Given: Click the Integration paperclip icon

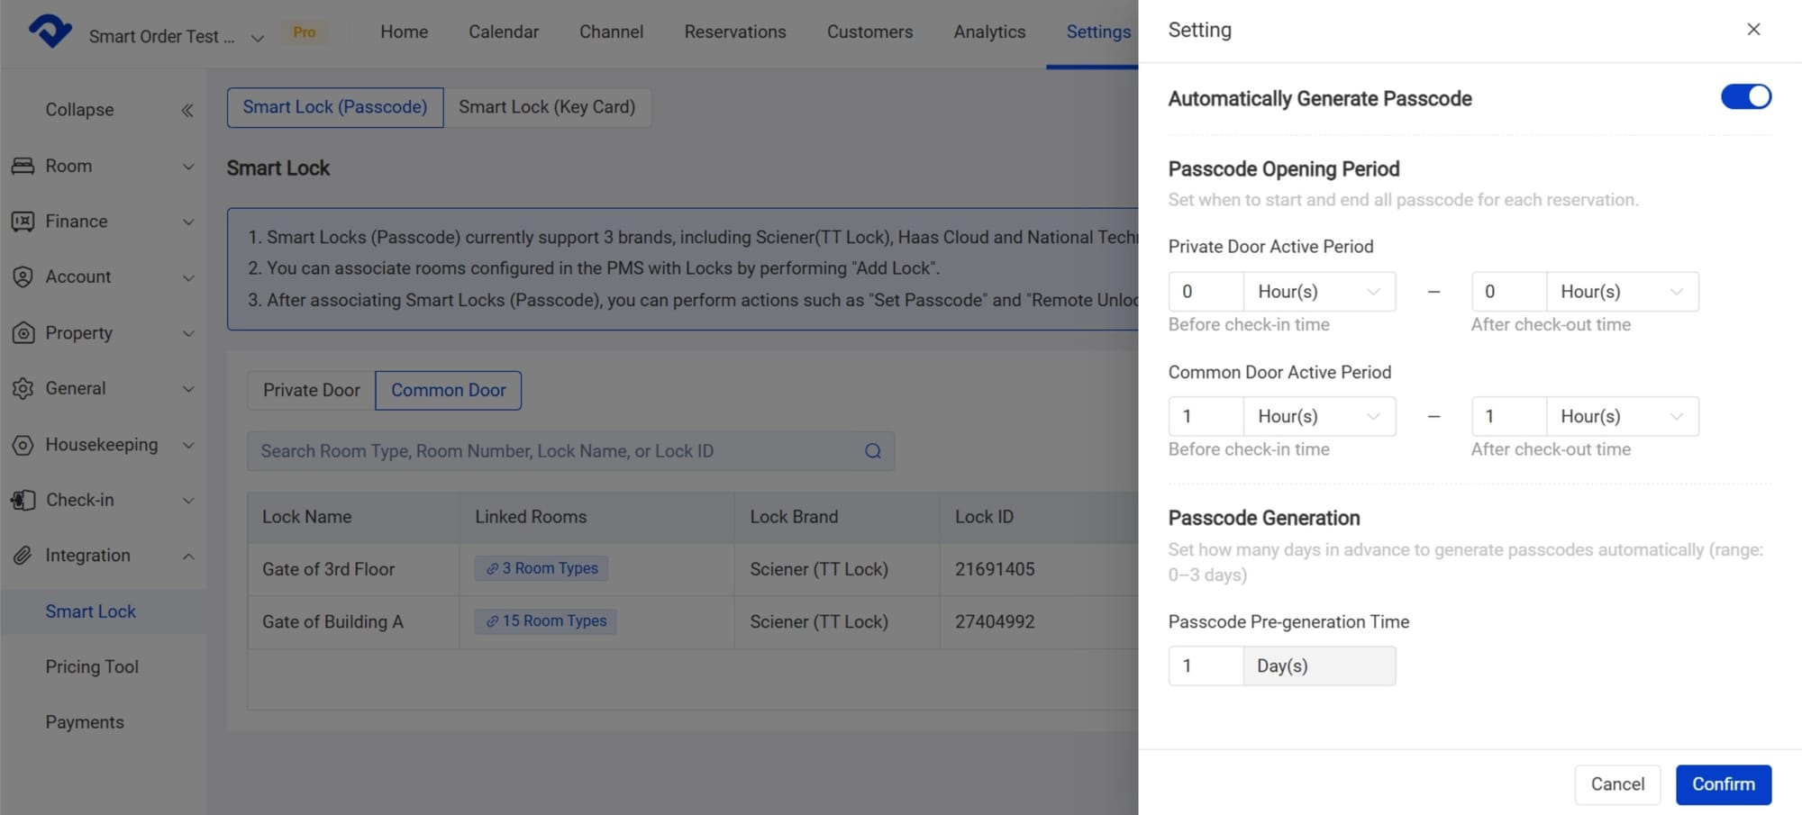Looking at the screenshot, I should pyautogui.click(x=23, y=556).
